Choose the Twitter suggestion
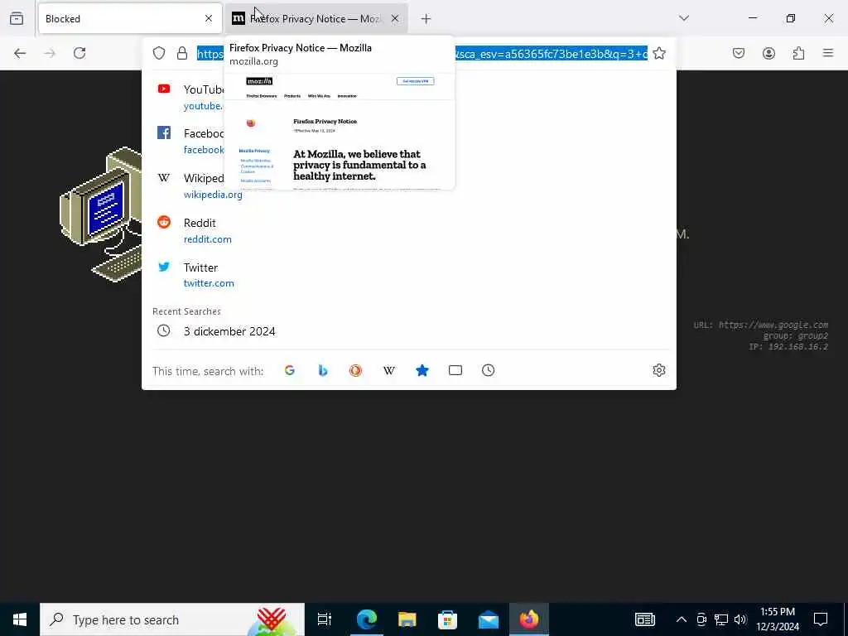This screenshot has width=848, height=636. 409,275
